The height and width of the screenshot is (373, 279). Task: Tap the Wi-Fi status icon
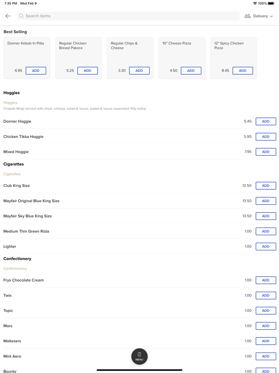pyautogui.click(x=255, y=3)
